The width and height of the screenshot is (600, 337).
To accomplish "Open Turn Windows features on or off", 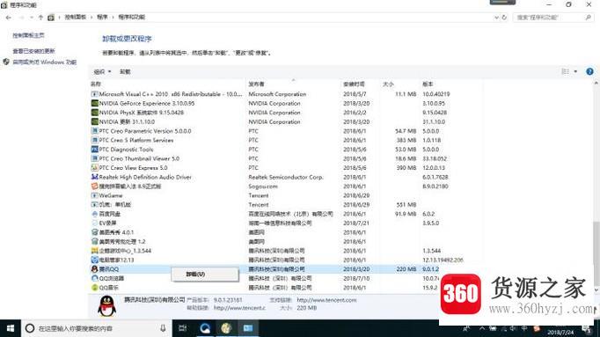I will point(44,62).
